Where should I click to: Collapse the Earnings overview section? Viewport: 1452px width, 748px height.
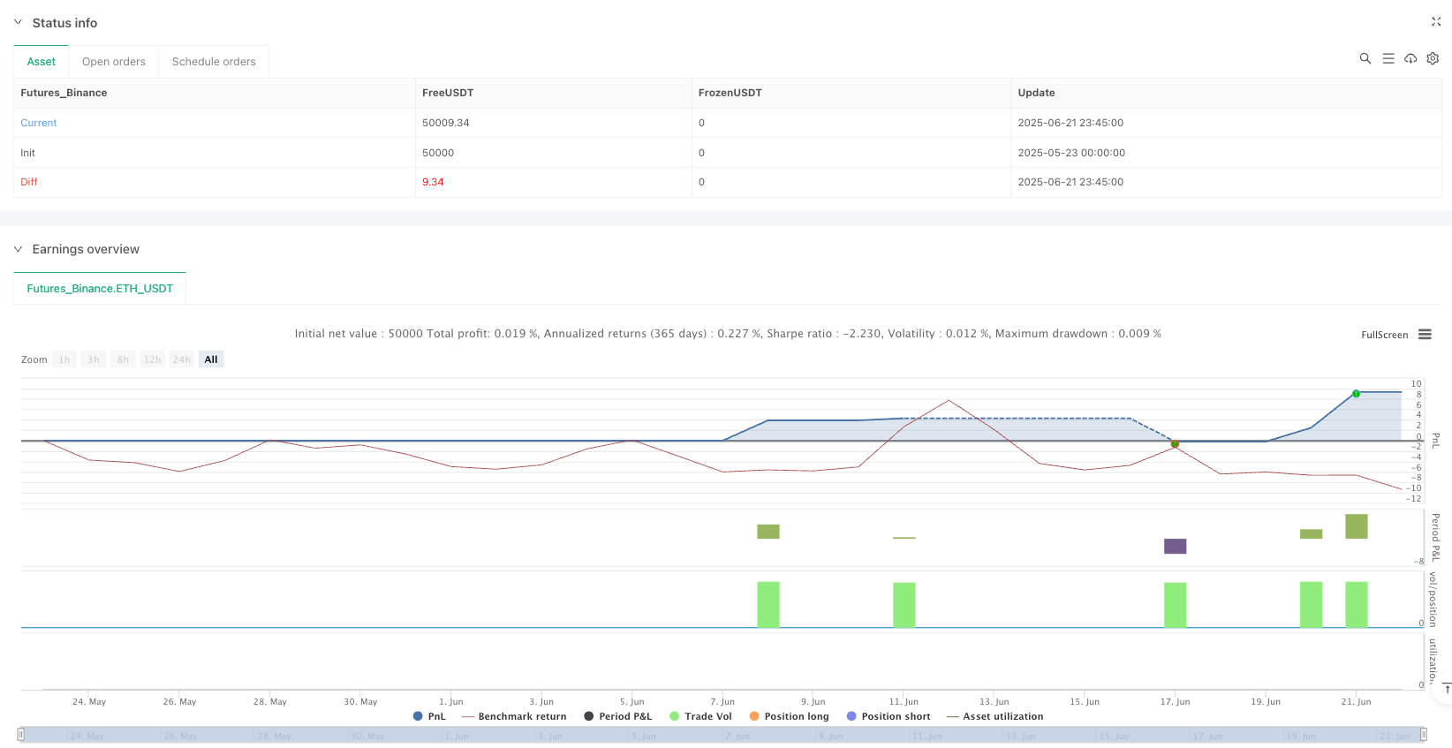18,249
